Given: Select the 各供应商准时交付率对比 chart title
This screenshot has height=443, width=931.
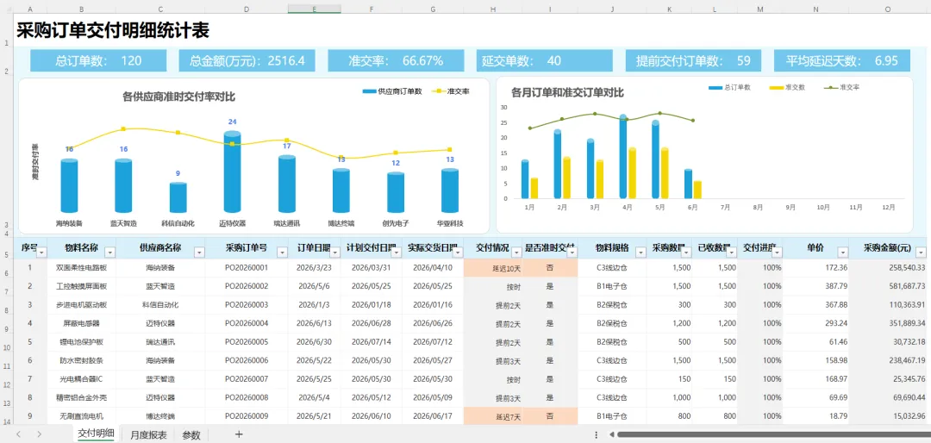Looking at the screenshot, I should coord(178,97).
